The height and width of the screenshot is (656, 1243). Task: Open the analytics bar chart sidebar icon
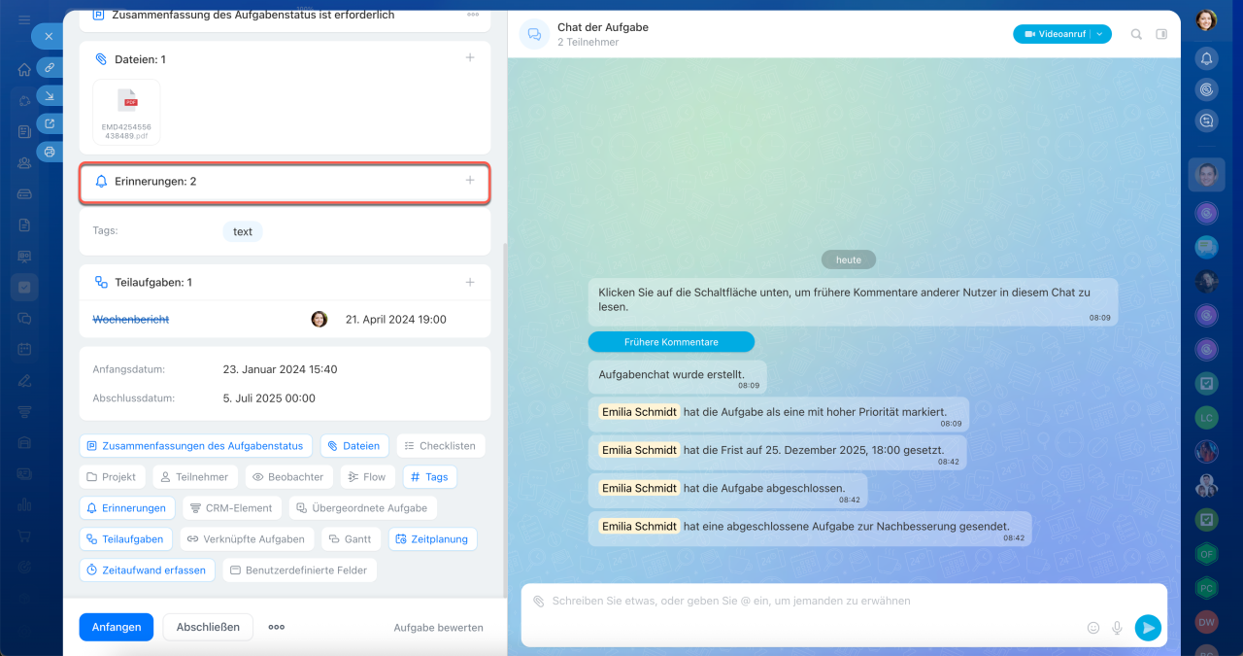tap(24, 504)
